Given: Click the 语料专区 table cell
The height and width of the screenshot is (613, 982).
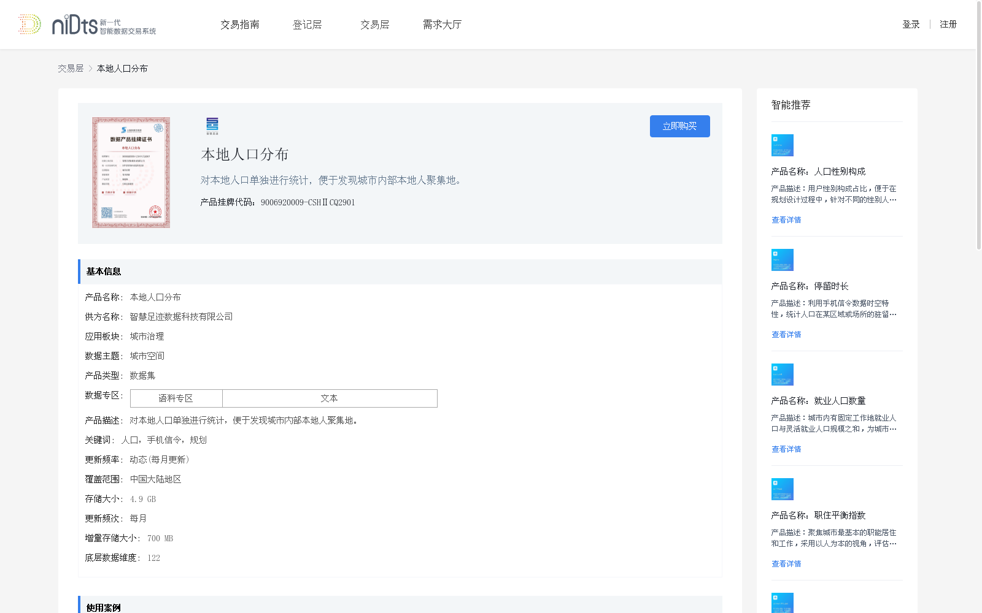Looking at the screenshot, I should [176, 398].
